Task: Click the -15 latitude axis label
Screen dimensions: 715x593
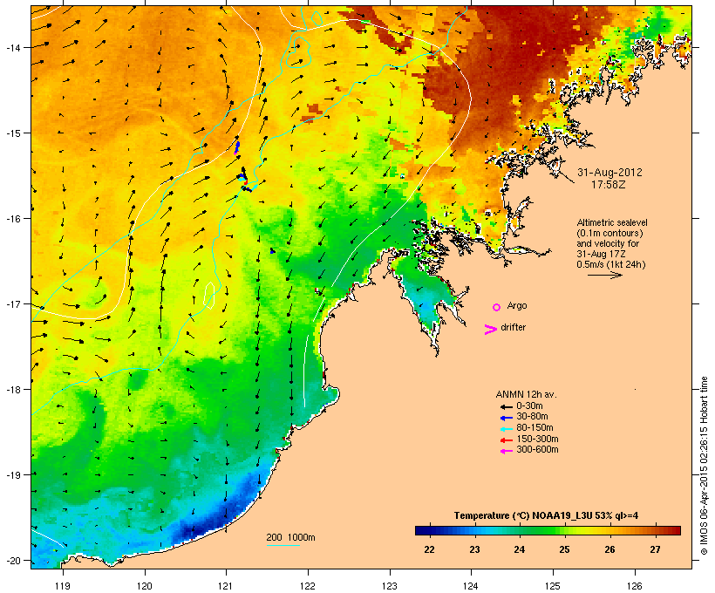Action: click(12, 133)
